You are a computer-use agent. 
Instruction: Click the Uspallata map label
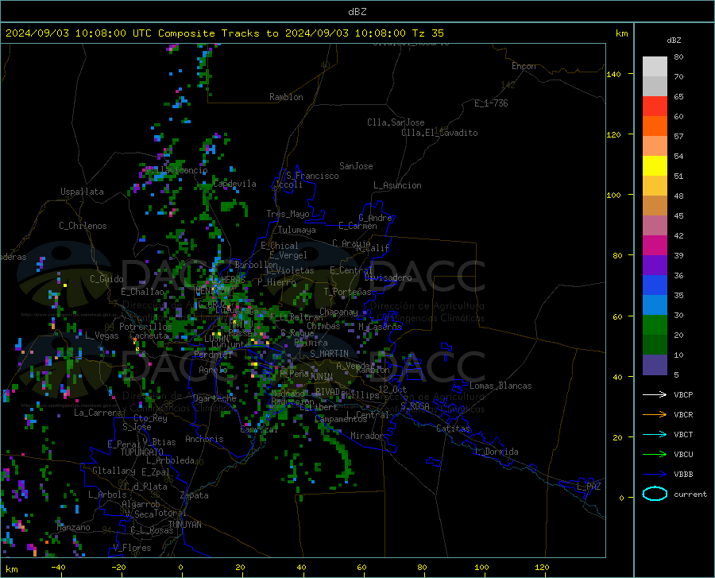click(82, 192)
